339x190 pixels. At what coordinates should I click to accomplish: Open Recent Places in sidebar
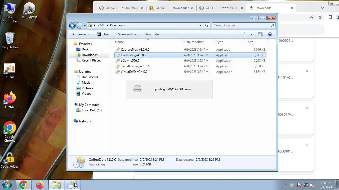(x=91, y=60)
